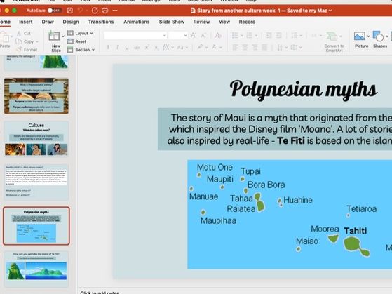Select the islands map image on slide

[290, 215]
